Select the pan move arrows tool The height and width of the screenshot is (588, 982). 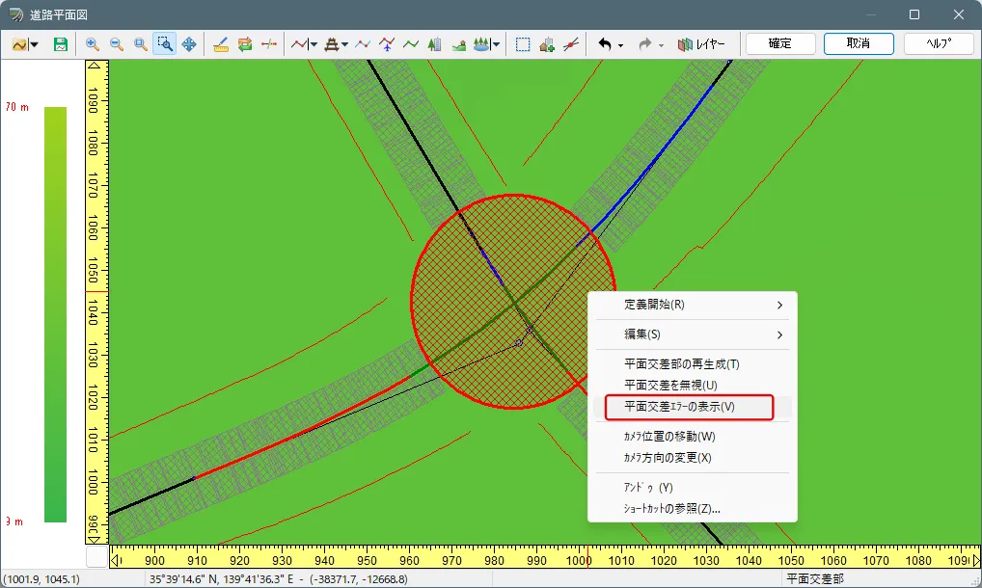pyautogui.click(x=189, y=44)
